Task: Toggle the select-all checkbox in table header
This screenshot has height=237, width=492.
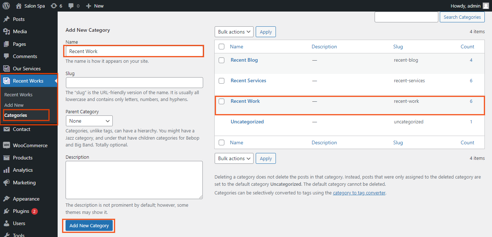Action: tap(222, 47)
